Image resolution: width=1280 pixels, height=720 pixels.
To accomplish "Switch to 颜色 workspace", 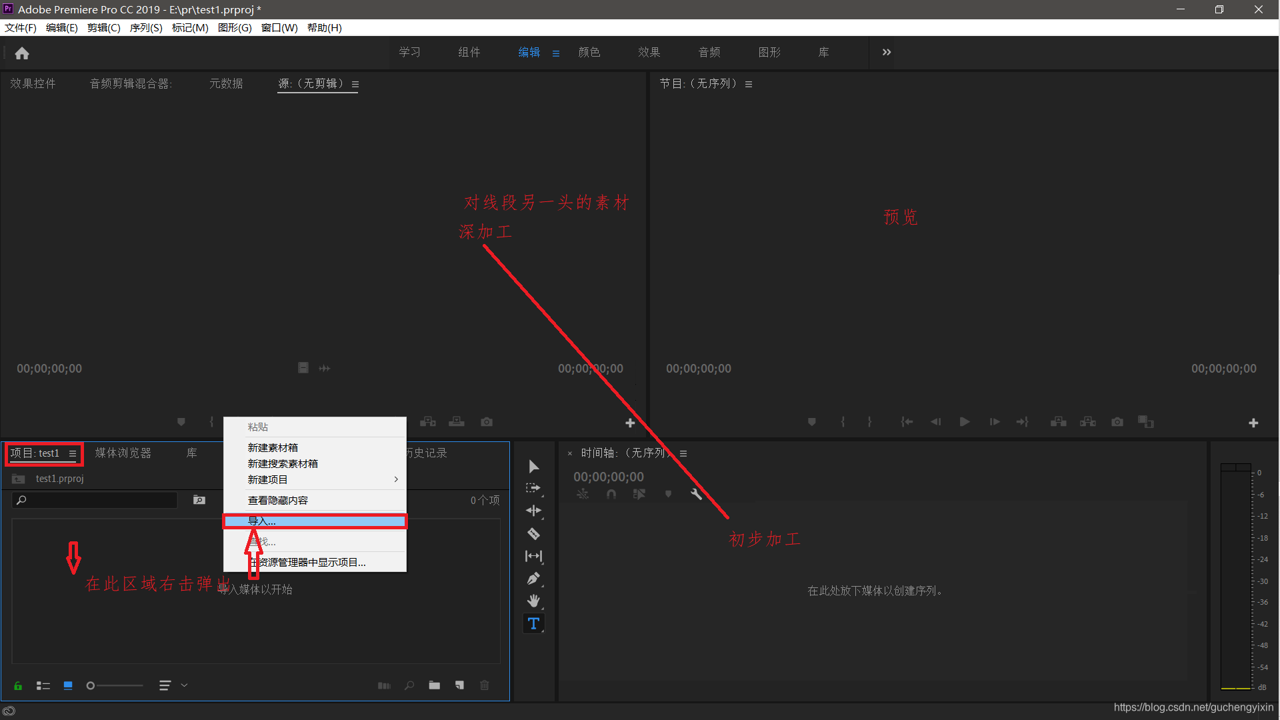I will click(x=589, y=52).
